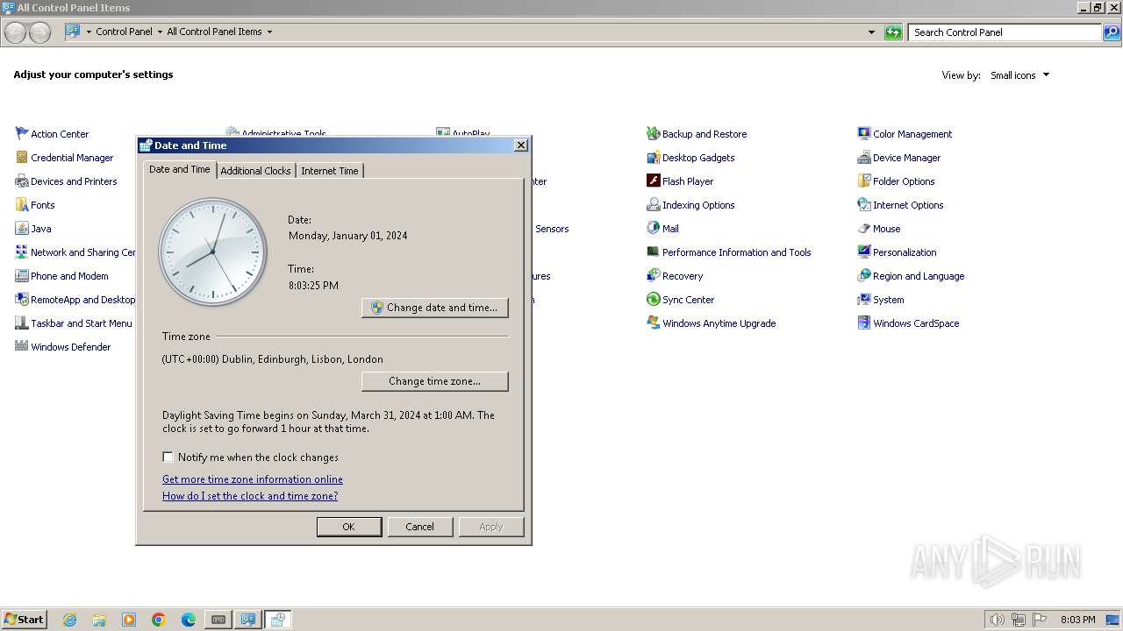1123x631 pixels.
Task: Expand the Control Panel breadcrumb arrow
Action: click(x=160, y=32)
